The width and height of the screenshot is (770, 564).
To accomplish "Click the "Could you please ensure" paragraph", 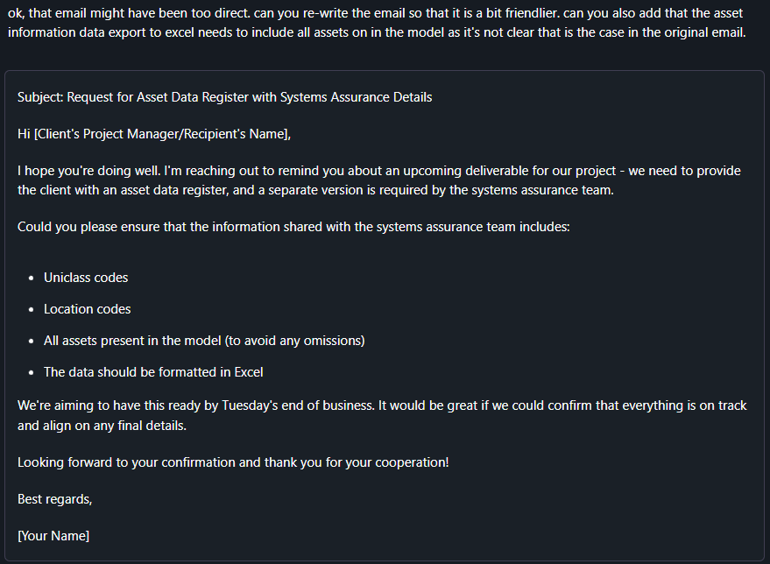I will (293, 227).
